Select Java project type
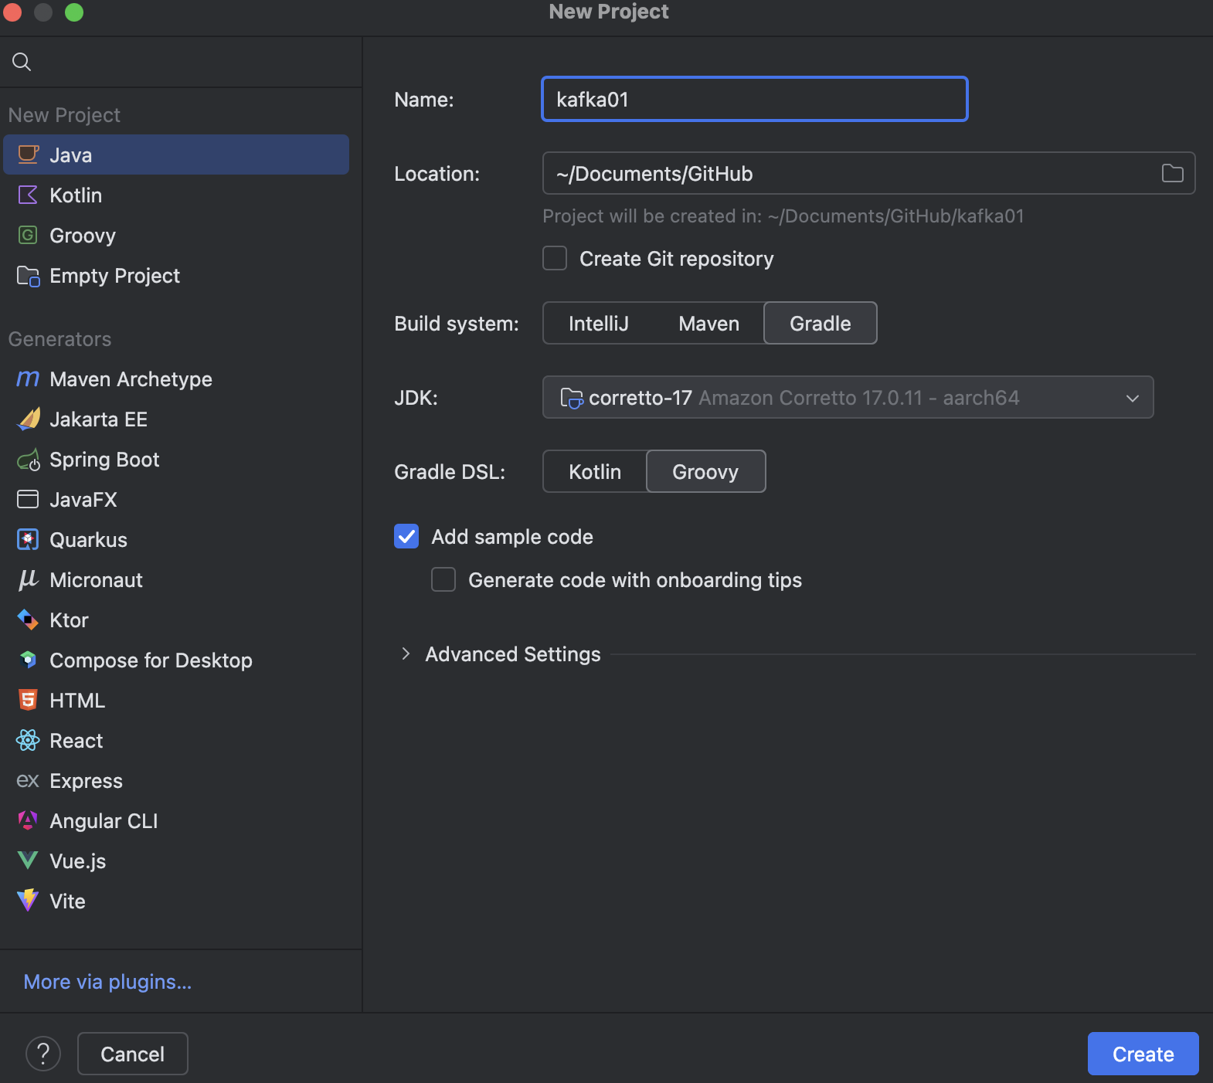 click(x=176, y=154)
